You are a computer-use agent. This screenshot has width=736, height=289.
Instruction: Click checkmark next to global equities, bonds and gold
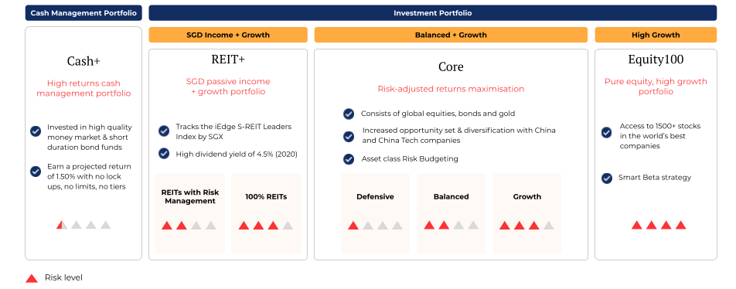coord(348,114)
